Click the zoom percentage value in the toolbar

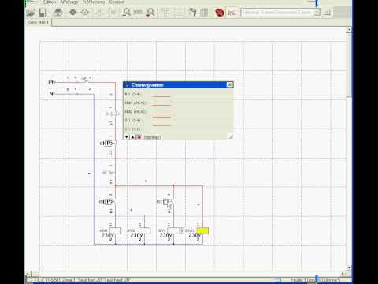pyautogui.click(x=138, y=12)
